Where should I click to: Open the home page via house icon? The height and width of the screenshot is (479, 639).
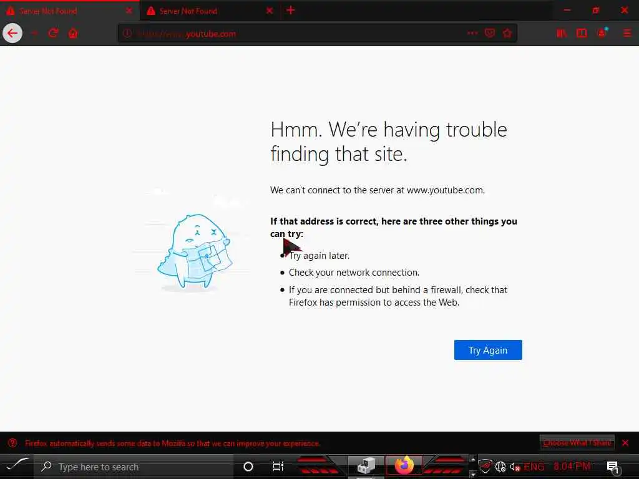(73, 33)
